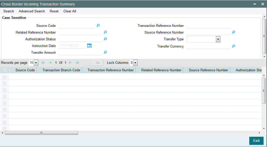Click the results table vertical scrollbar thumb

click(264, 91)
